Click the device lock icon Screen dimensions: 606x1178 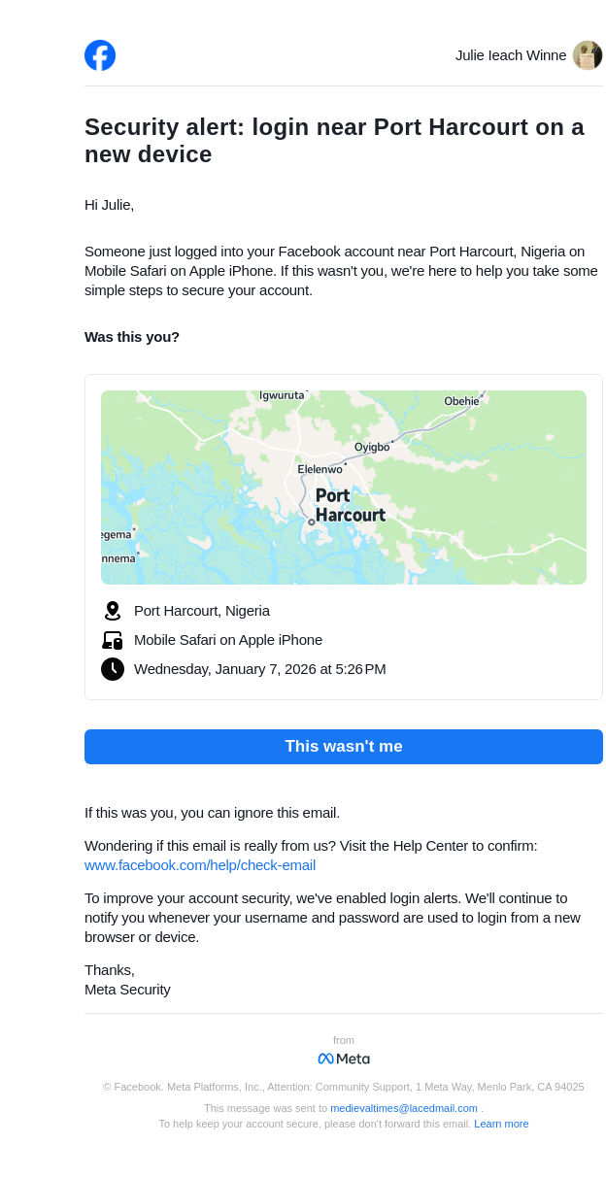tap(113, 640)
